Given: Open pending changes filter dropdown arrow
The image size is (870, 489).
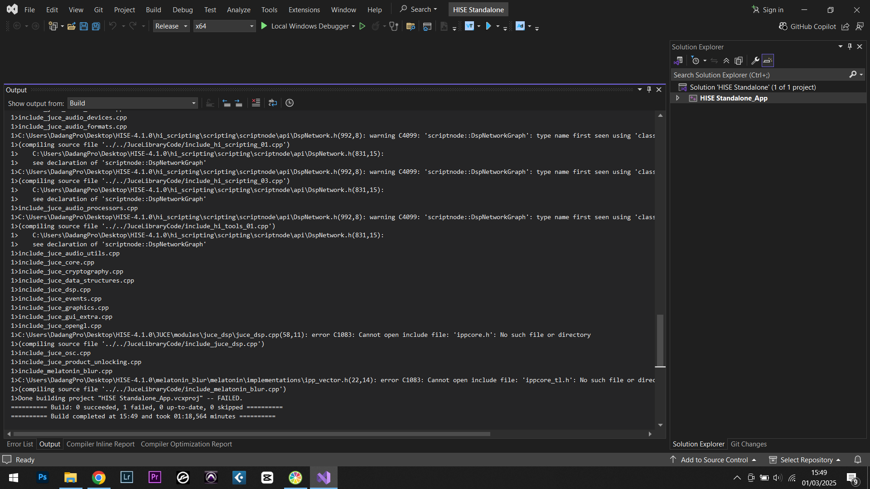Looking at the screenshot, I should [705, 61].
